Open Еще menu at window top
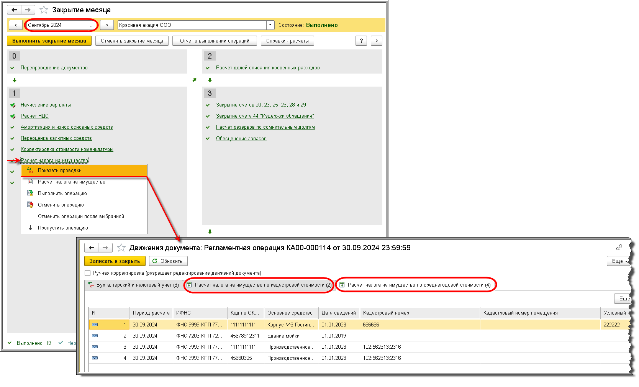639x387 pixels. coord(619,261)
